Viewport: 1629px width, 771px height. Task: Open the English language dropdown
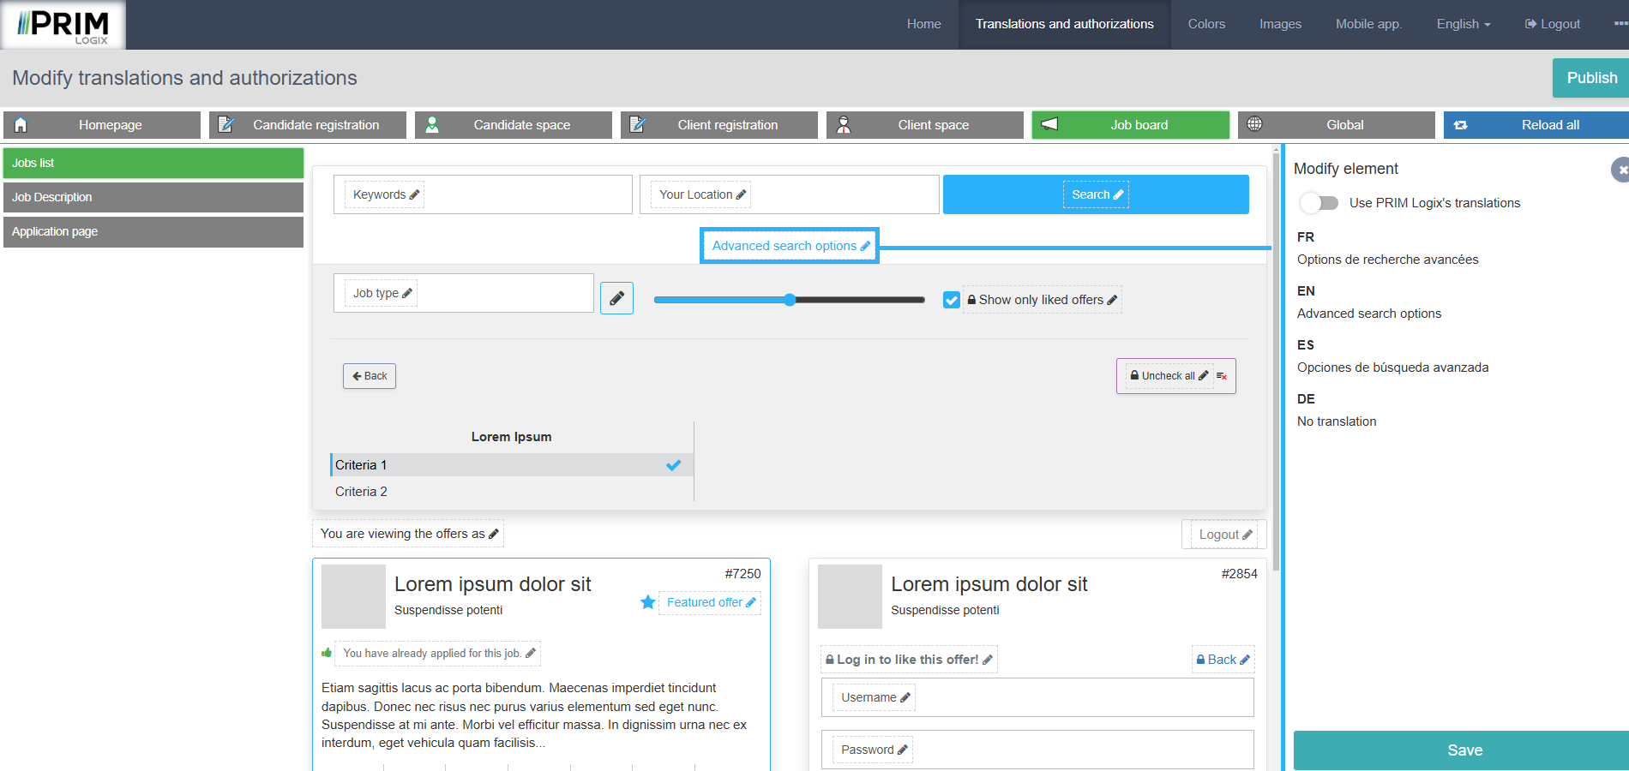pyautogui.click(x=1463, y=24)
